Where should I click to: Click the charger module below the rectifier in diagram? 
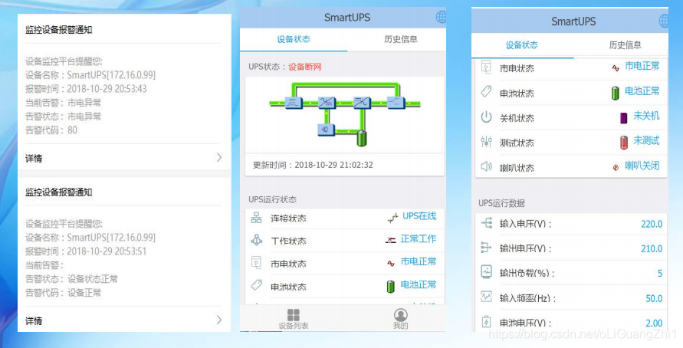326,130
